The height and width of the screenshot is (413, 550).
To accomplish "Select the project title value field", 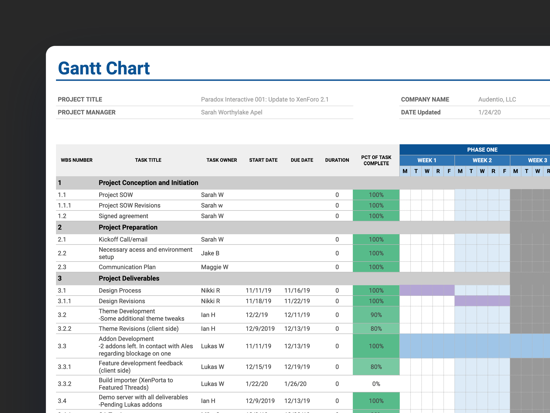I will tap(264, 99).
